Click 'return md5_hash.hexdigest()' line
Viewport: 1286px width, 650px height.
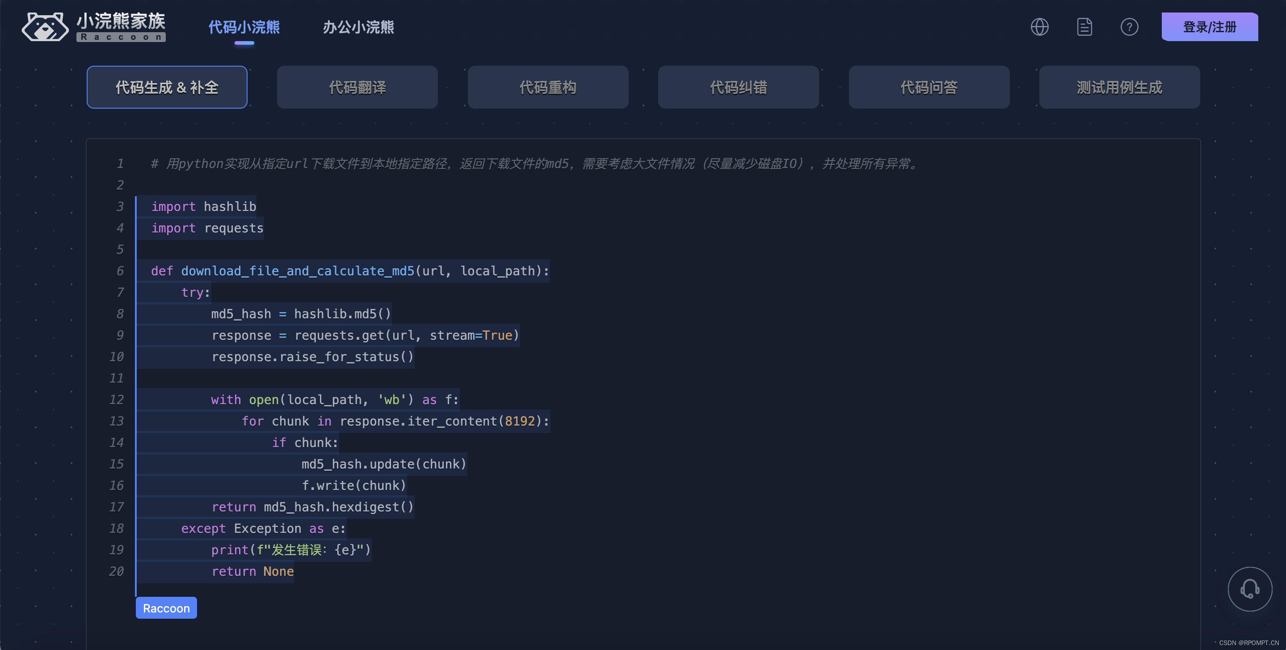click(x=312, y=507)
